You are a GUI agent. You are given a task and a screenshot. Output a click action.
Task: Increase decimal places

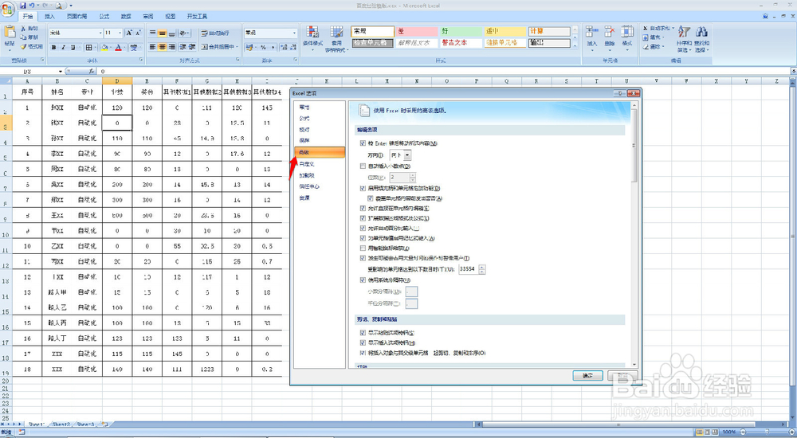(285, 47)
